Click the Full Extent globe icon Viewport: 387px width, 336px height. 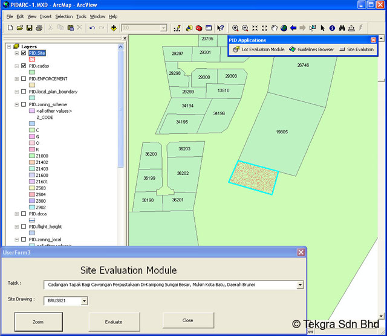click(284, 28)
